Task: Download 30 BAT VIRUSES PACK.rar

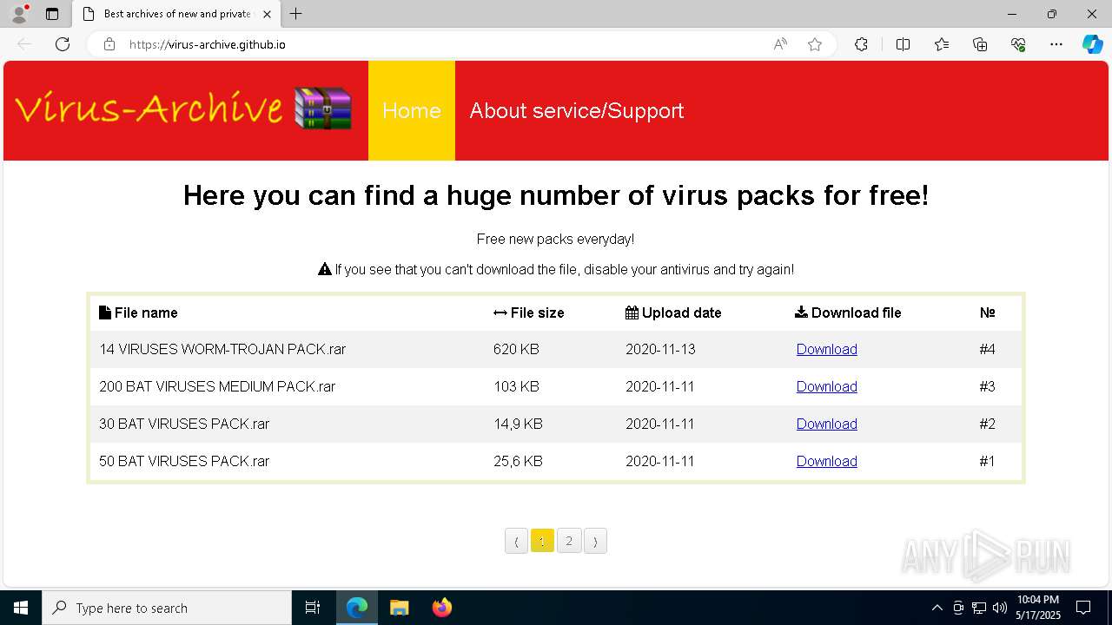Action: (x=827, y=424)
